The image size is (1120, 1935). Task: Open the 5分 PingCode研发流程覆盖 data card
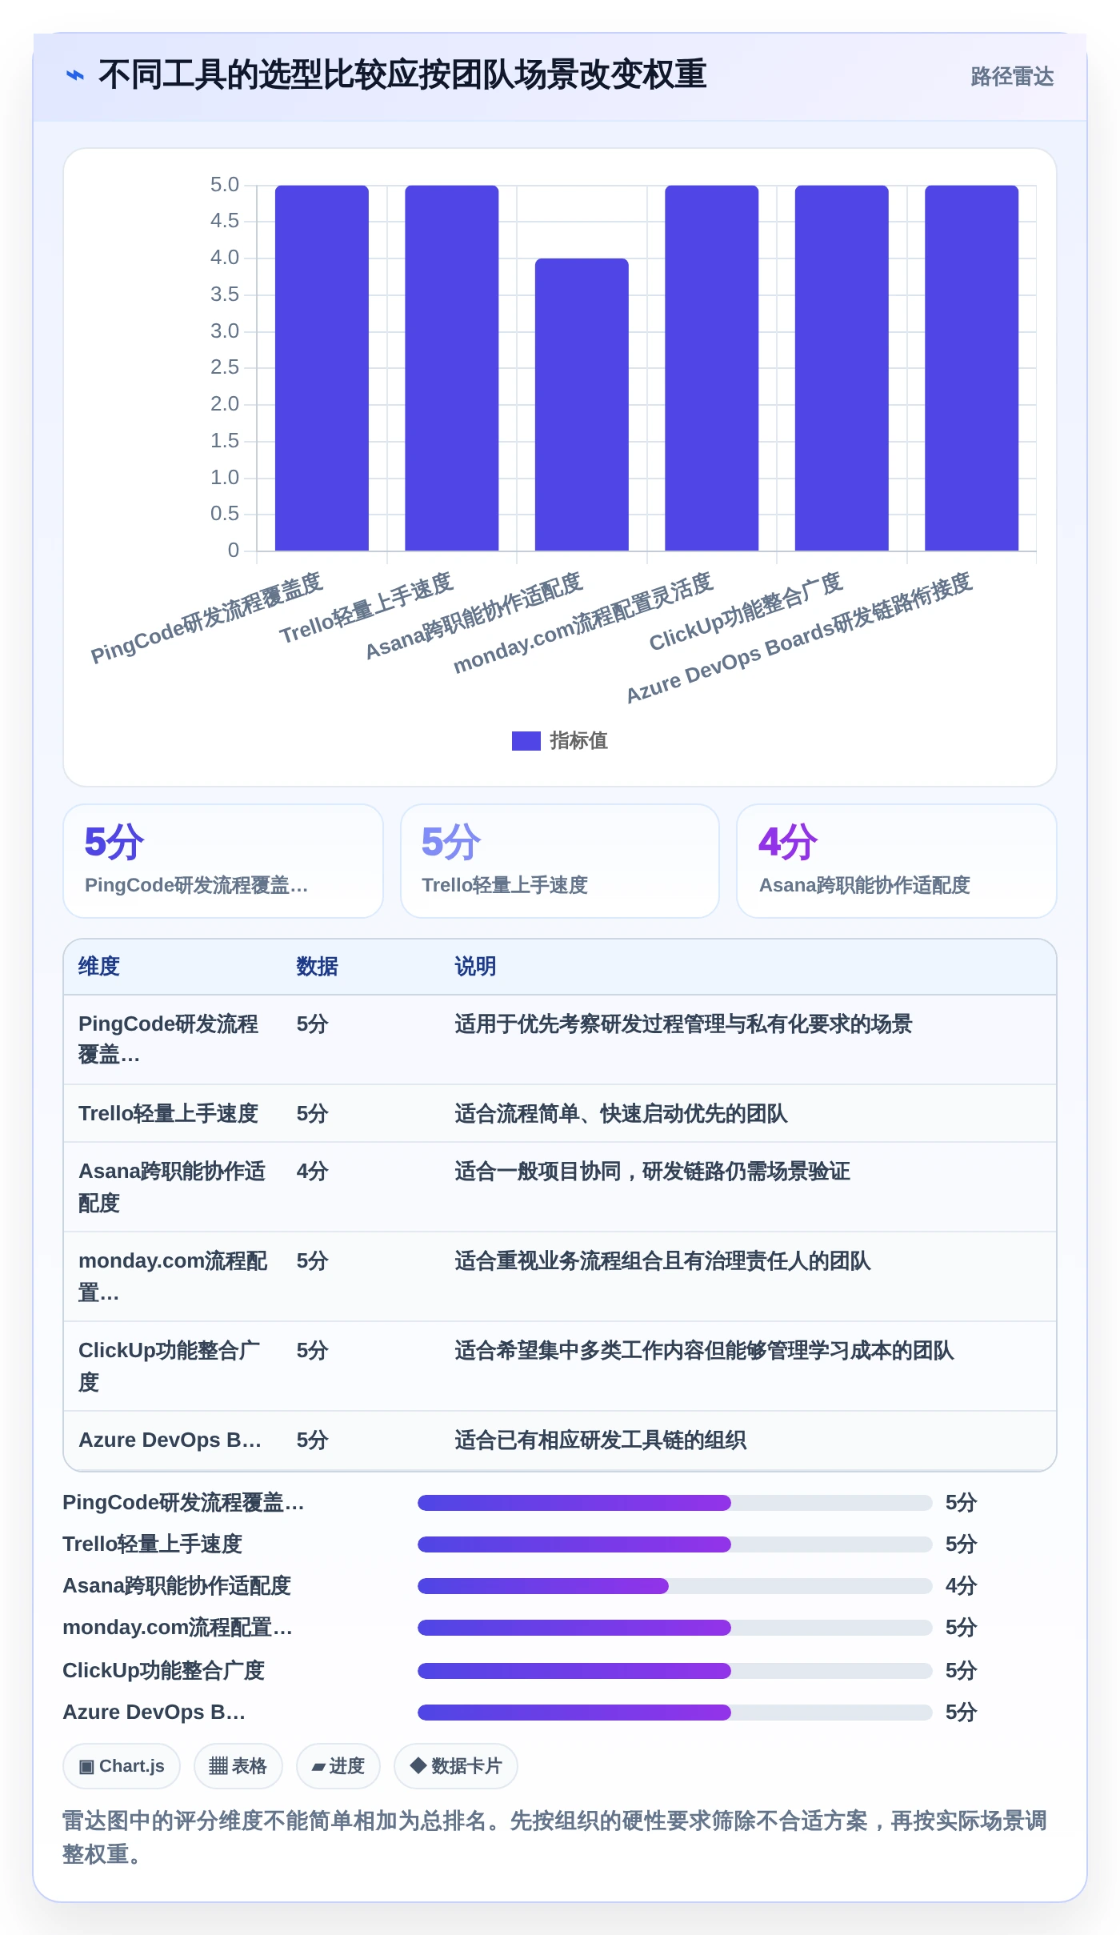tap(223, 861)
